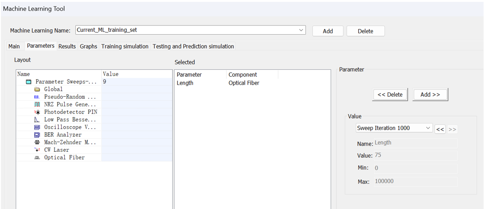Click the Oscilloscope Visualizer icon
The image size is (484, 209).
pyautogui.click(x=37, y=127)
